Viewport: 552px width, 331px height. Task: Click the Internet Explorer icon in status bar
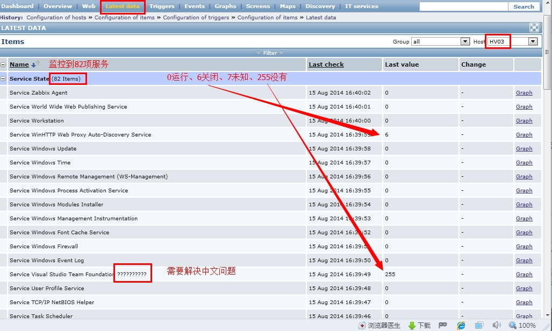pyautogui.click(x=461, y=326)
